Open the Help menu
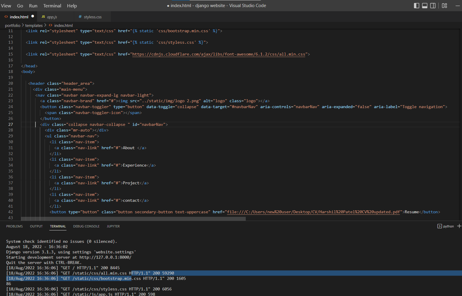Viewport: 462px width, 296px height. pyautogui.click(x=72, y=6)
